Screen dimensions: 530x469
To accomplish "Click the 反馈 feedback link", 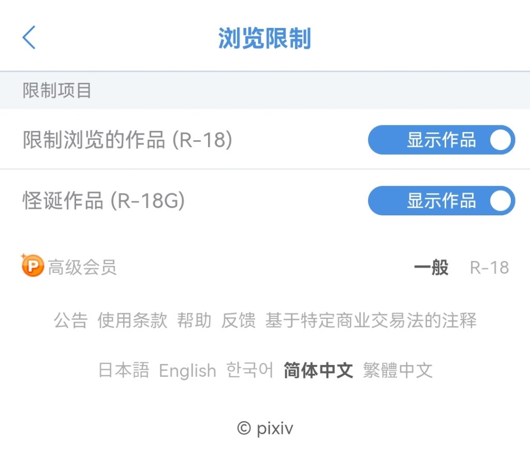I will coord(239,320).
